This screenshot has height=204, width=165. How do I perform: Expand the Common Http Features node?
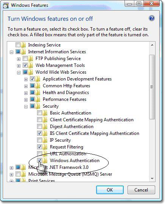[26, 87]
